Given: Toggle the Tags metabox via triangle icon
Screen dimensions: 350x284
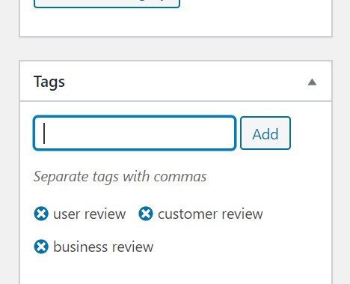Looking at the screenshot, I should [312, 82].
